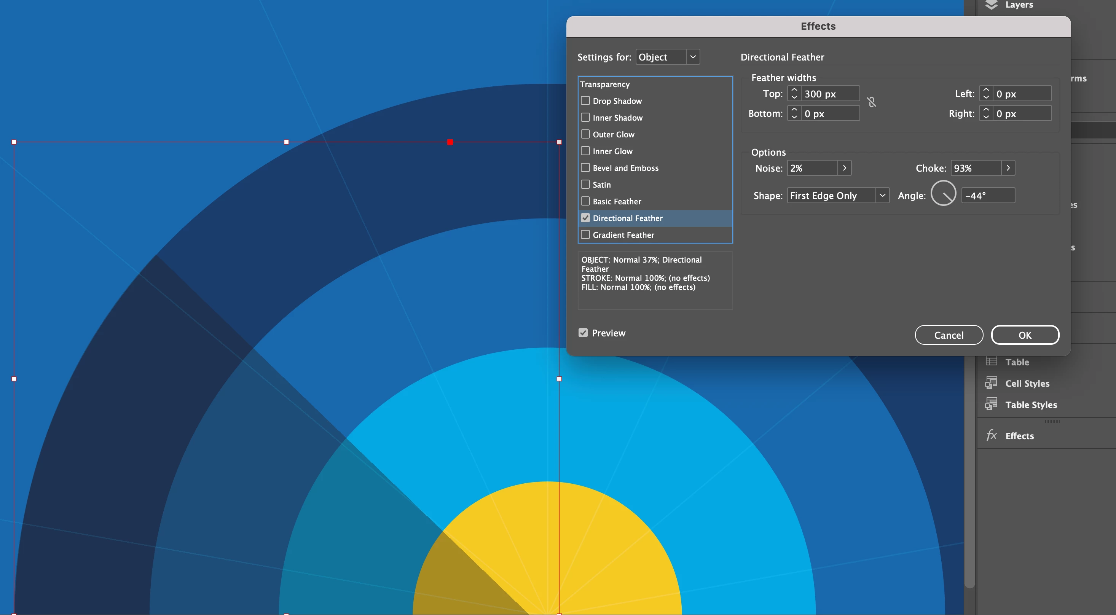Open the Cell Styles panel label
This screenshot has height=615, width=1116.
point(1027,383)
